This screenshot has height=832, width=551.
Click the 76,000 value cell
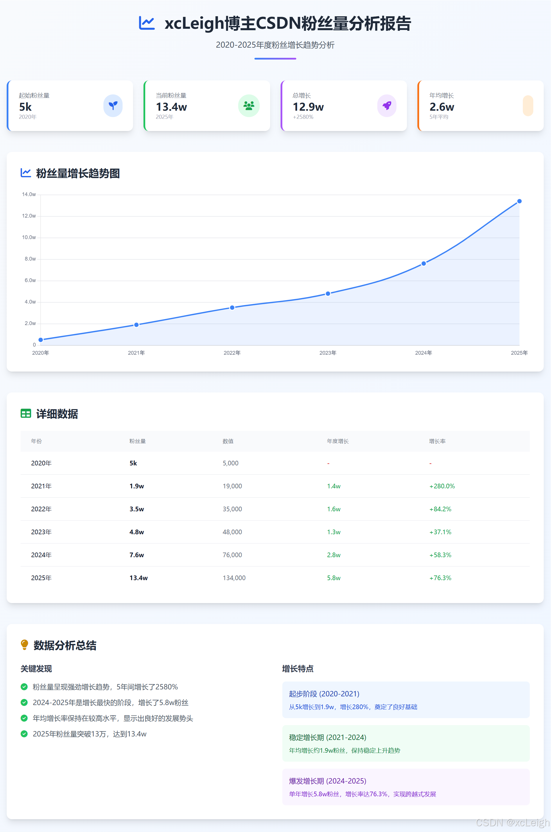click(x=232, y=555)
